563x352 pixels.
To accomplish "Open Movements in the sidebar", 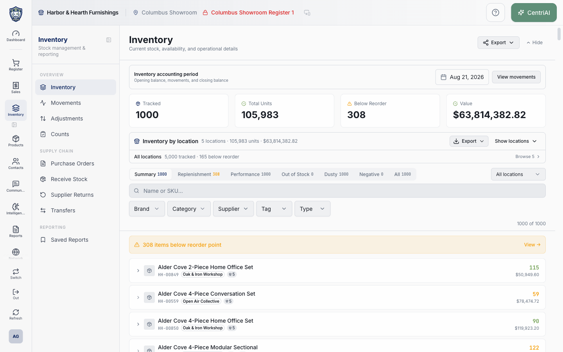I will (x=75, y=103).
